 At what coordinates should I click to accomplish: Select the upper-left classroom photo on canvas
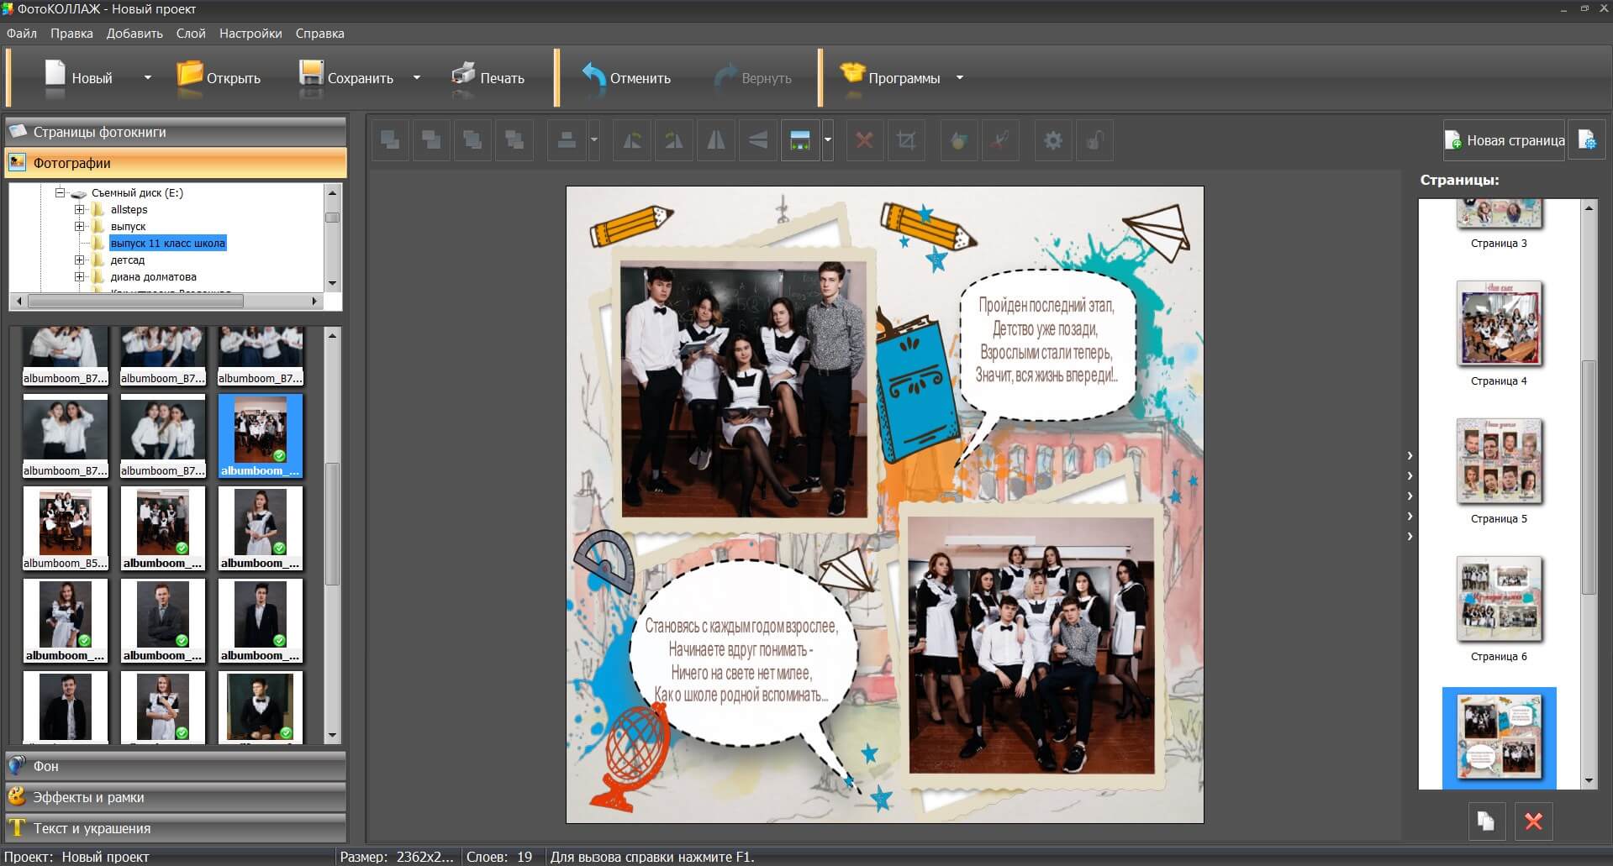(x=744, y=388)
